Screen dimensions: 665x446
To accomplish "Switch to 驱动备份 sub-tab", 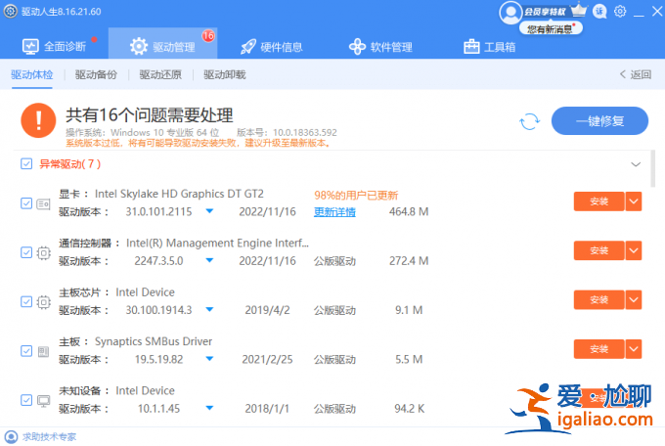I will 96,74.
